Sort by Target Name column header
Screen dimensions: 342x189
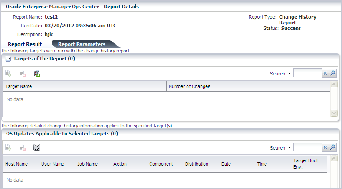(84, 86)
